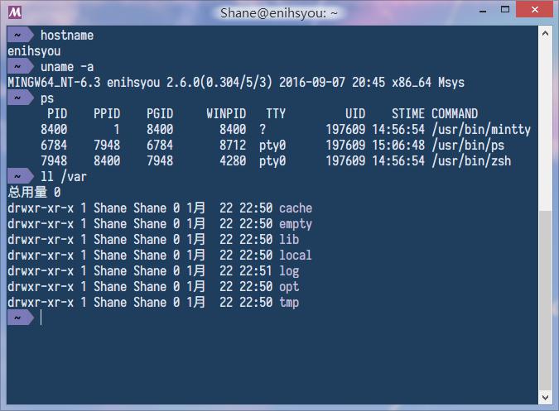Image resolution: width=559 pixels, height=411 pixels.
Task: Click the 'tmp' directory in the listing
Action: click(x=289, y=303)
